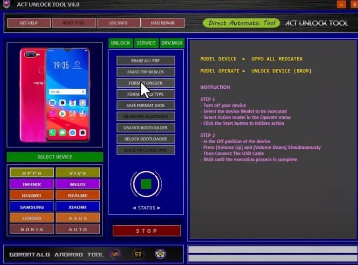Click the Oppo phone preview image
Viewport: 358px width, 265px height.
click(x=55, y=95)
